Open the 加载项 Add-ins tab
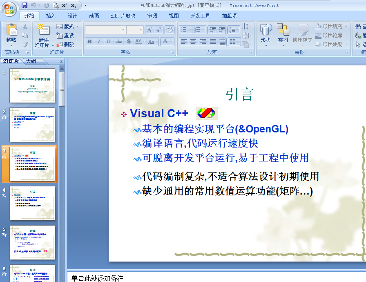Viewport: 366px width, 282px height. 229,16
